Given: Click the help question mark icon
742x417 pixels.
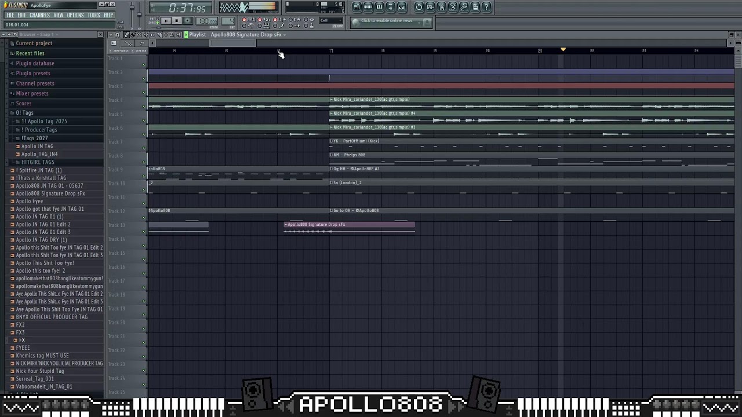Looking at the screenshot, I should 486,7.
